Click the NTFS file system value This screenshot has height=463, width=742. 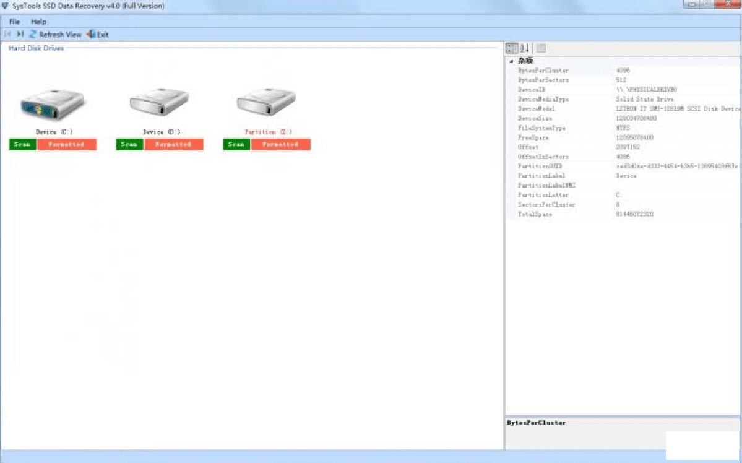pos(623,128)
